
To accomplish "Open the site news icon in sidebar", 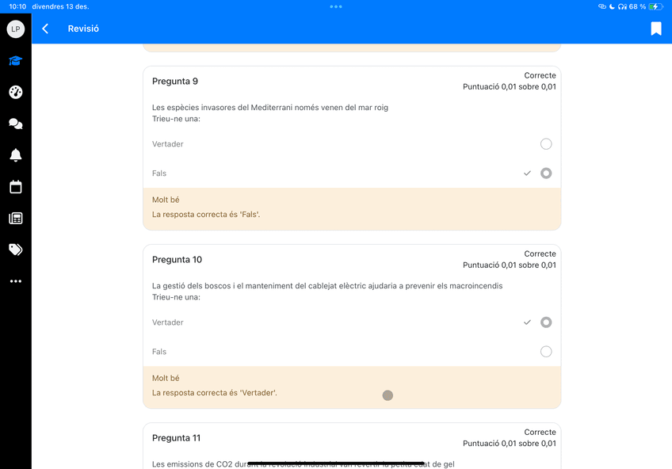I will click(x=16, y=219).
